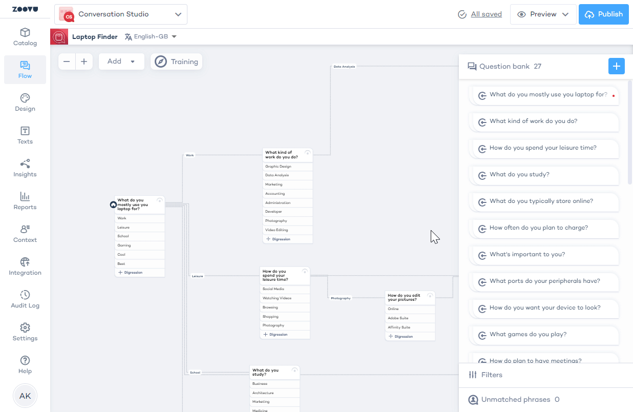Open the Catalog section in sidebar
Image resolution: width=633 pixels, height=412 pixels.
[25, 37]
